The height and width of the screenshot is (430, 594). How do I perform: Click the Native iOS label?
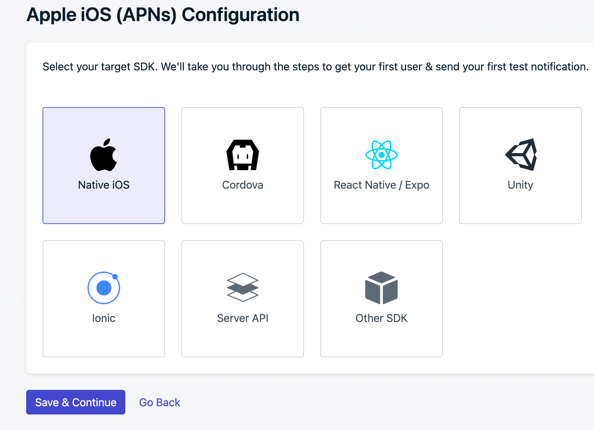click(x=103, y=185)
